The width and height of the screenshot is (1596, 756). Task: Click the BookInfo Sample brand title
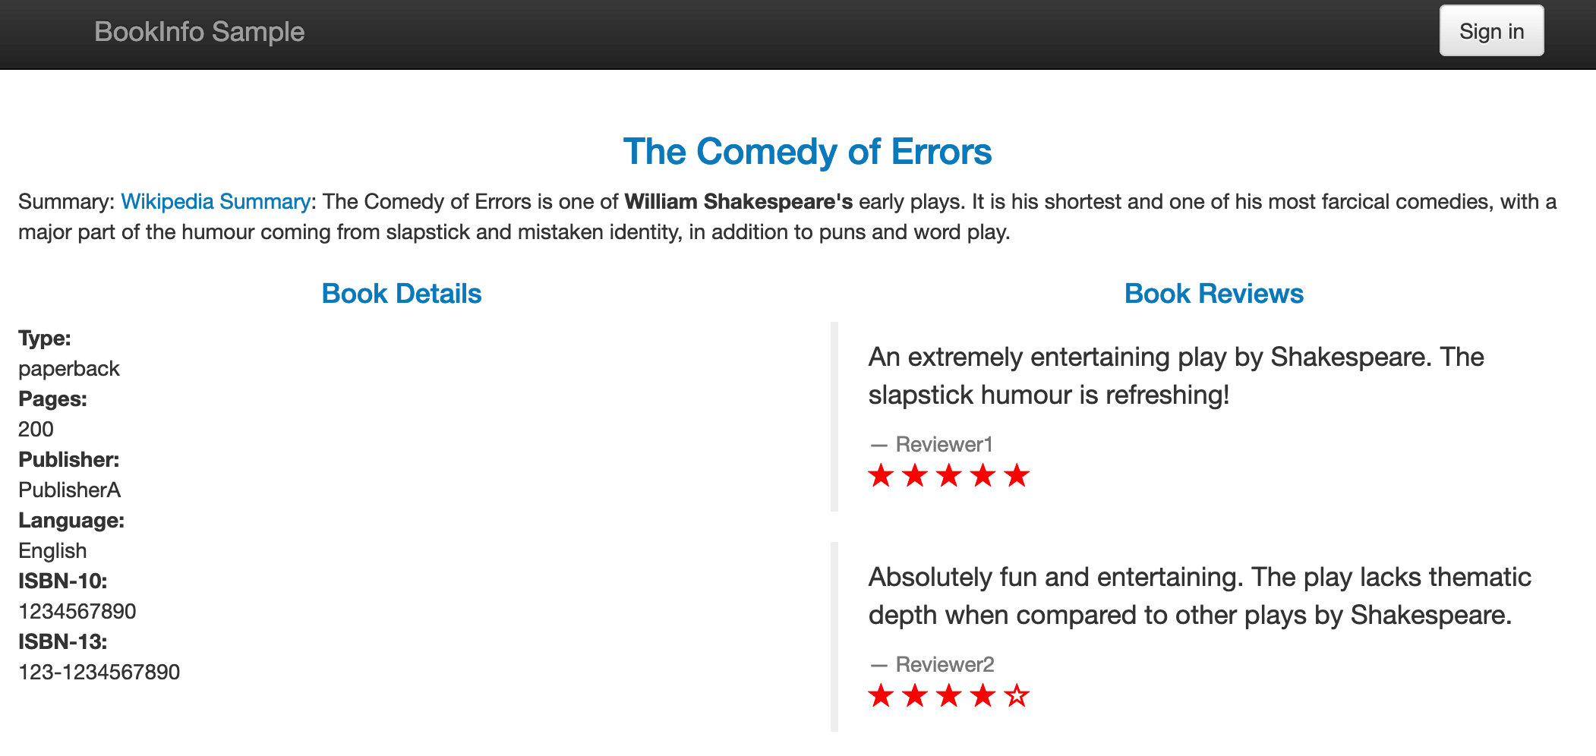(199, 32)
